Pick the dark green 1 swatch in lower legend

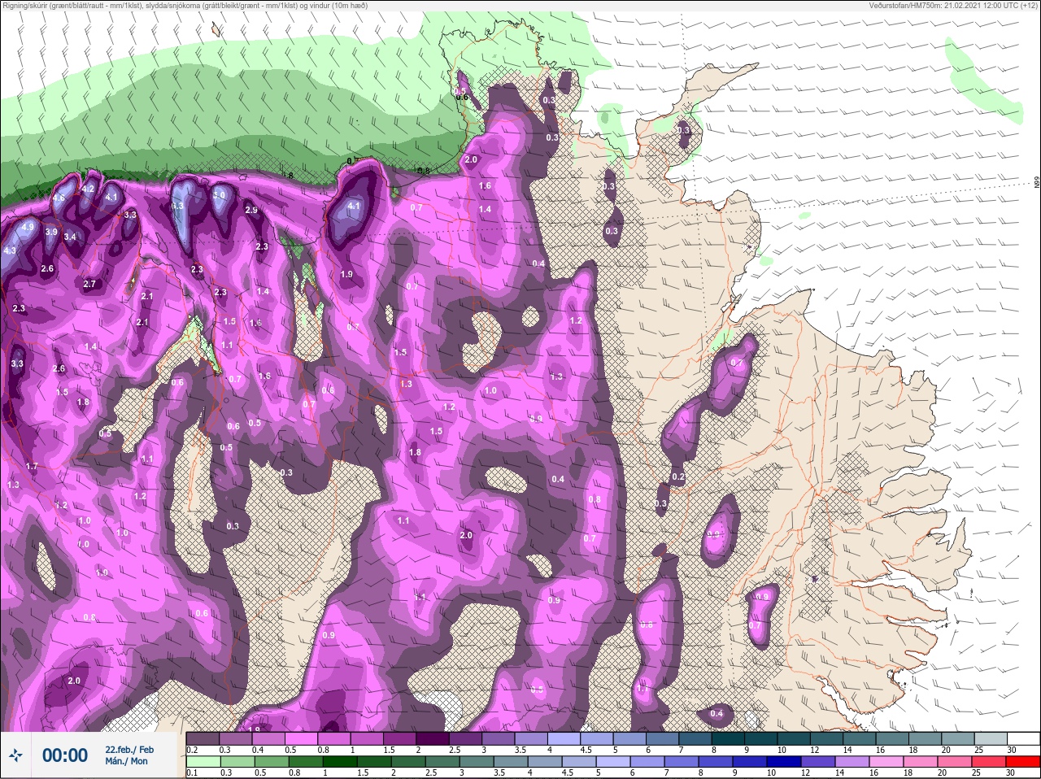point(340,762)
